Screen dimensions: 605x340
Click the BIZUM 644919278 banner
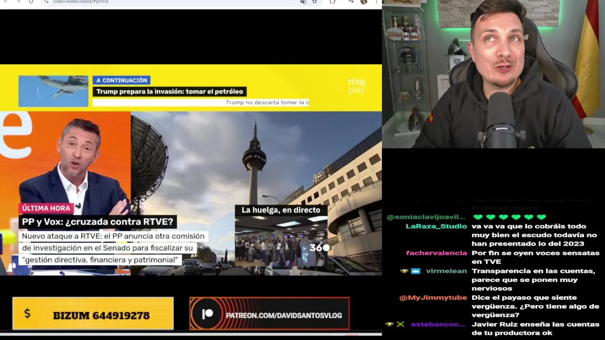tap(93, 313)
